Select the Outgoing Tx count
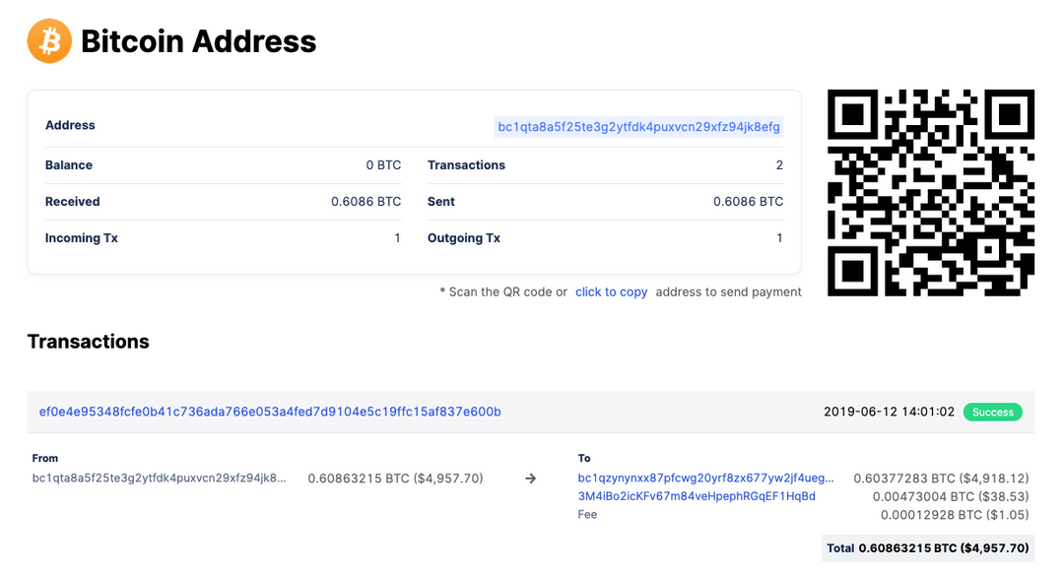This screenshot has width=1064, height=576. click(779, 237)
